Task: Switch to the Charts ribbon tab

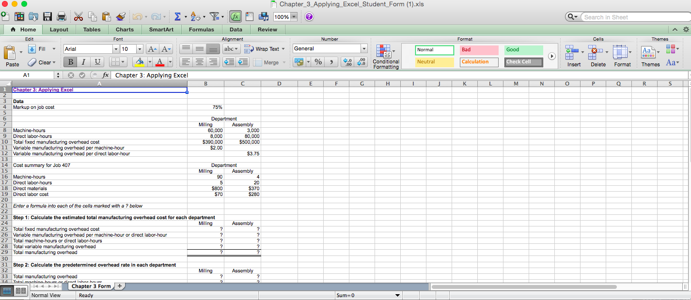Action: pos(125,29)
